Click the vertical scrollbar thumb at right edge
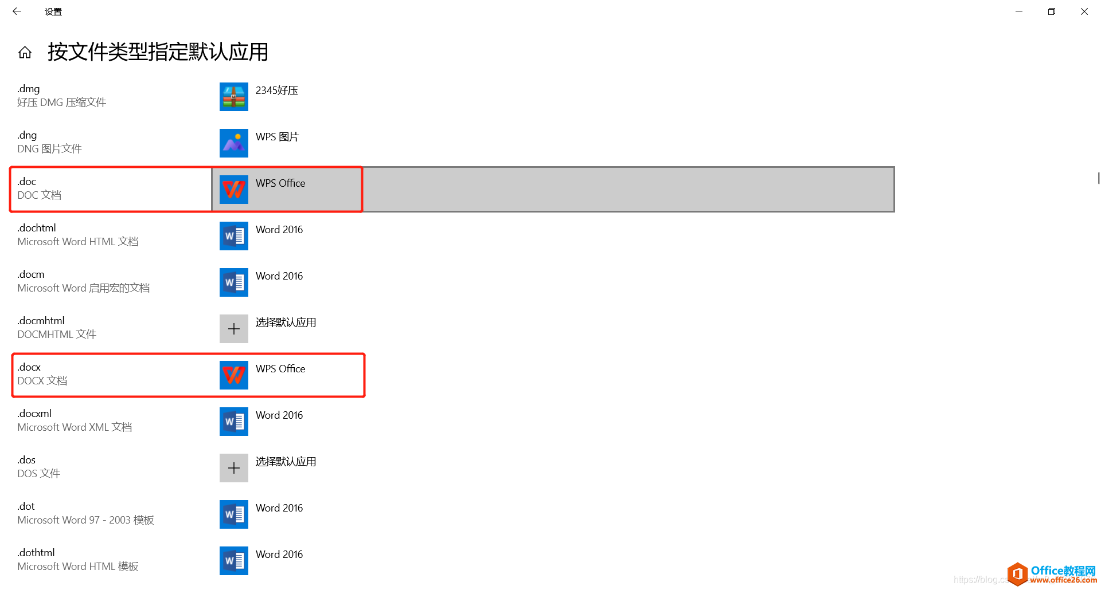The height and width of the screenshot is (590, 1101). (1099, 178)
